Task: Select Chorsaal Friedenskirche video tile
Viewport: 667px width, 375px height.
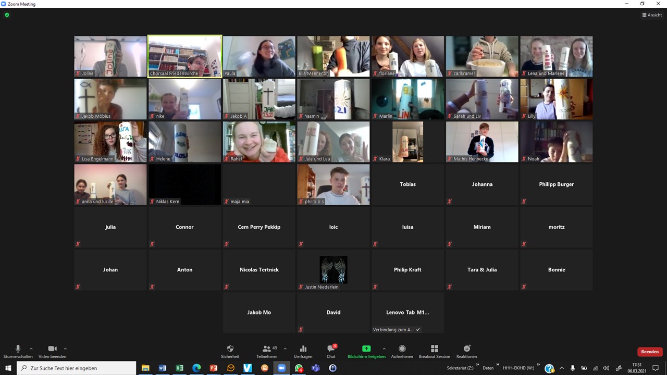Action: [x=184, y=56]
